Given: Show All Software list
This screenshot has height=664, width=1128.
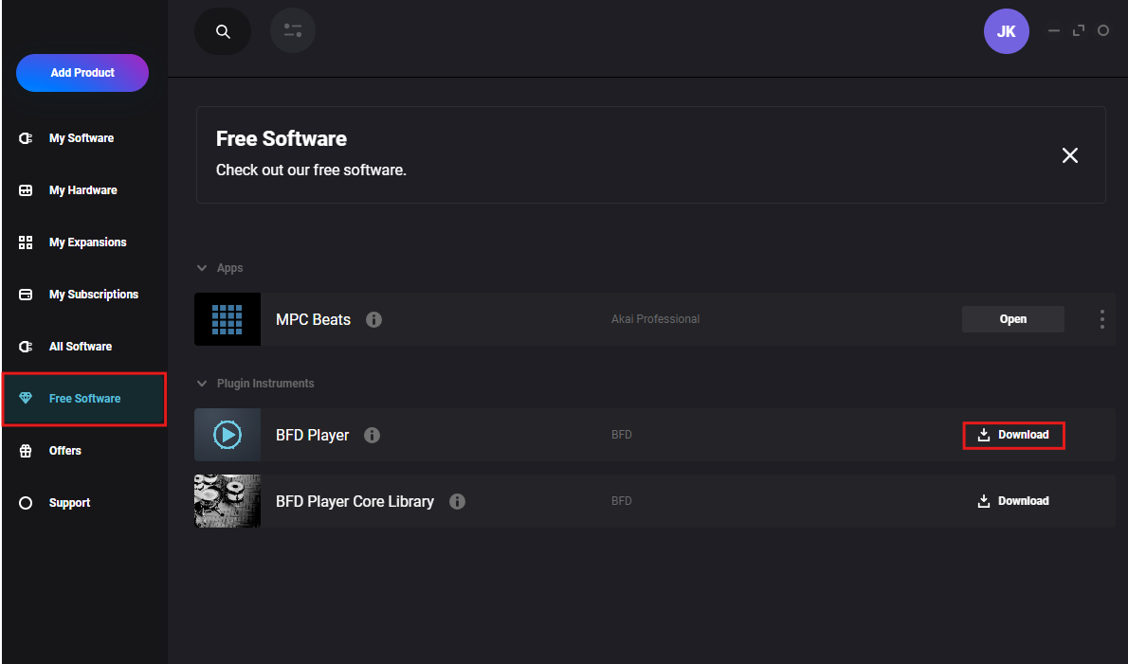Looking at the screenshot, I should [x=84, y=347].
